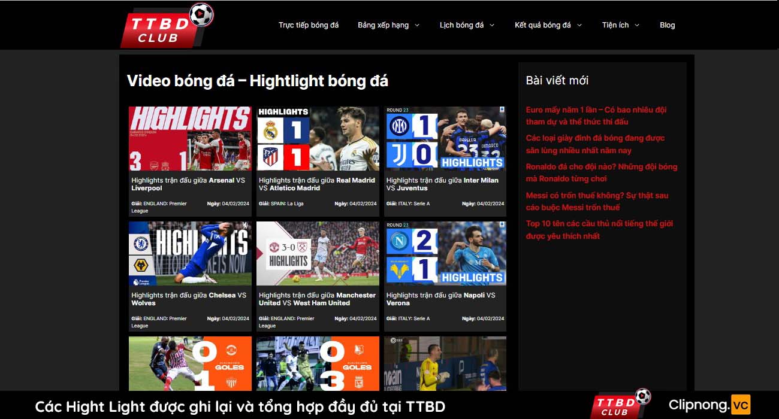Expand the Lịch bóng đá dropdown arrow
Viewport: 779px width, 419px height.
click(x=492, y=25)
